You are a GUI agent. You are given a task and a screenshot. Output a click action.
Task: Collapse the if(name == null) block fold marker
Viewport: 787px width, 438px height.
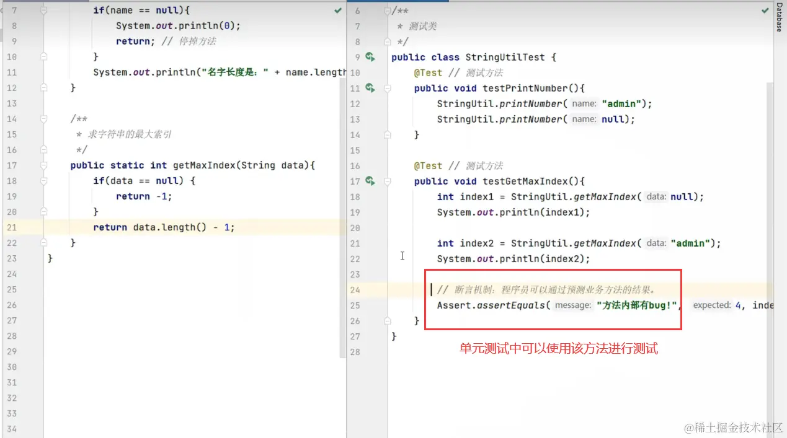tap(44, 11)
